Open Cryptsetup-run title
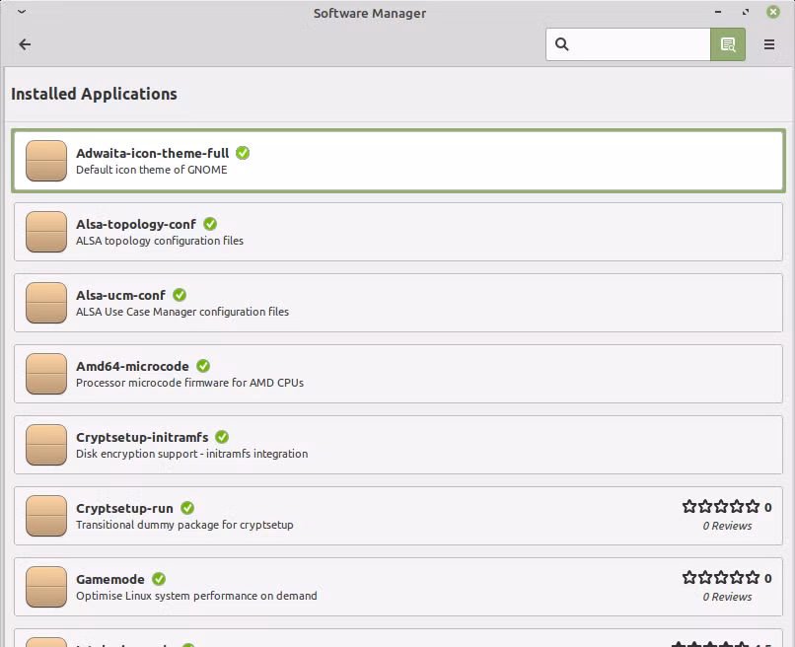 click(x=124, y=508)
